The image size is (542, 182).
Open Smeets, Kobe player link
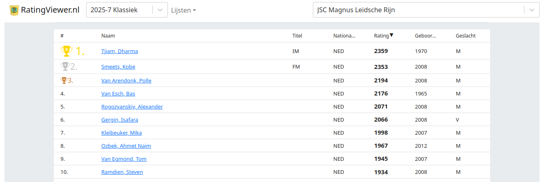coord(118,67)
